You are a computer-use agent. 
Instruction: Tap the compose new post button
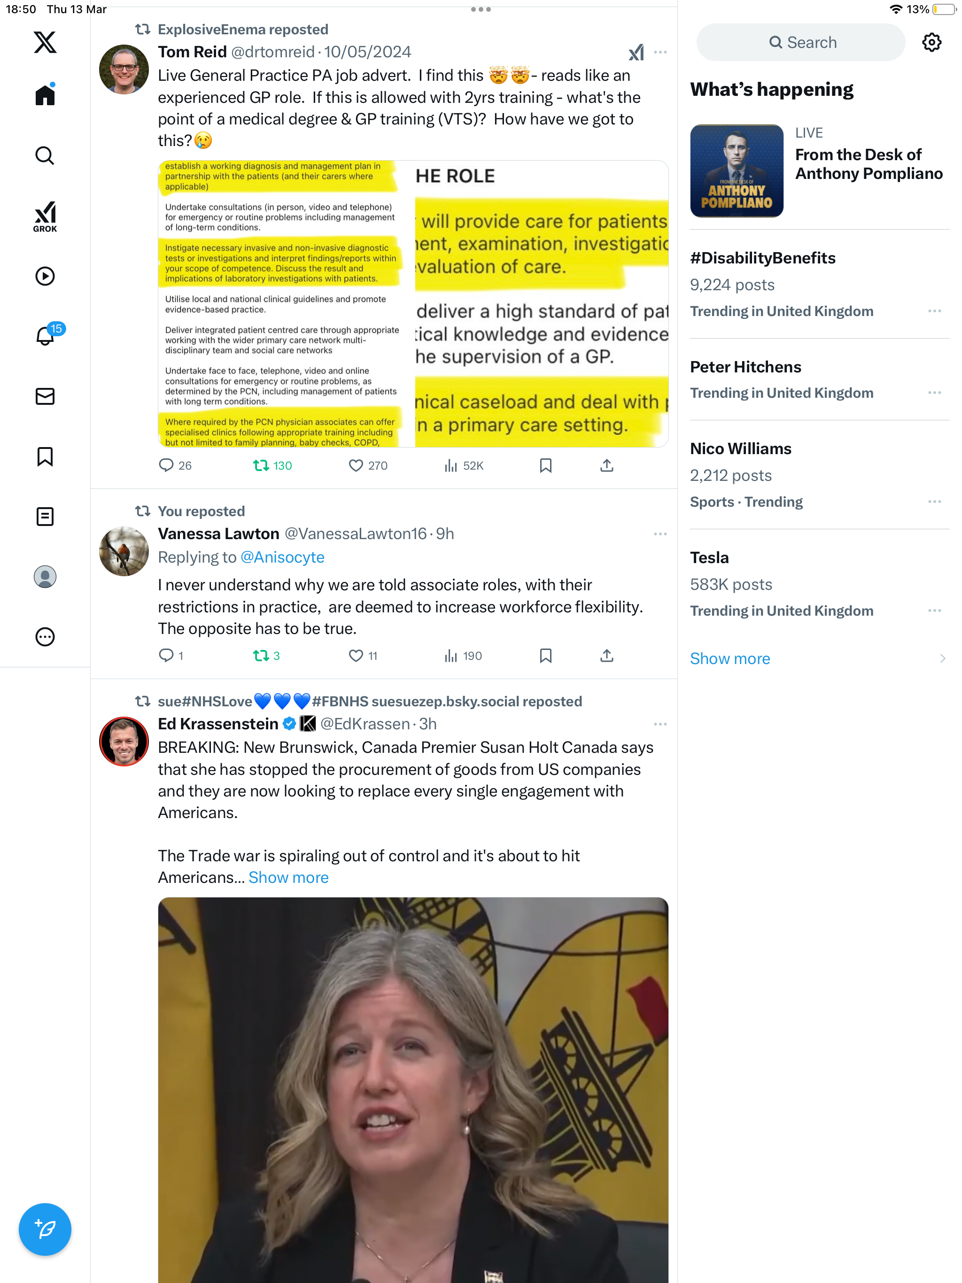click(x=45, y=1229)
